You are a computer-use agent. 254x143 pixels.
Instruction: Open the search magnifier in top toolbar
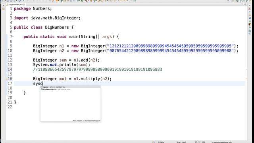click(x=228, y=1)
